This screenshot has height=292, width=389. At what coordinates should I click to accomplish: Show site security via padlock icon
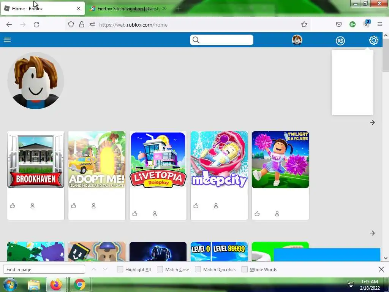coord(82,25)
